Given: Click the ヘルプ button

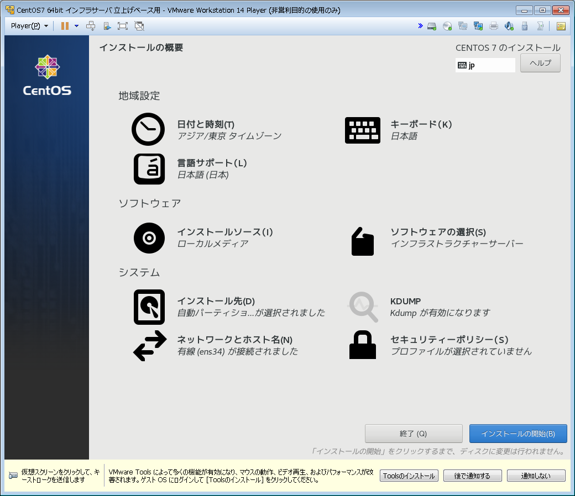Looking at the screenshot, I should [540, 63].
